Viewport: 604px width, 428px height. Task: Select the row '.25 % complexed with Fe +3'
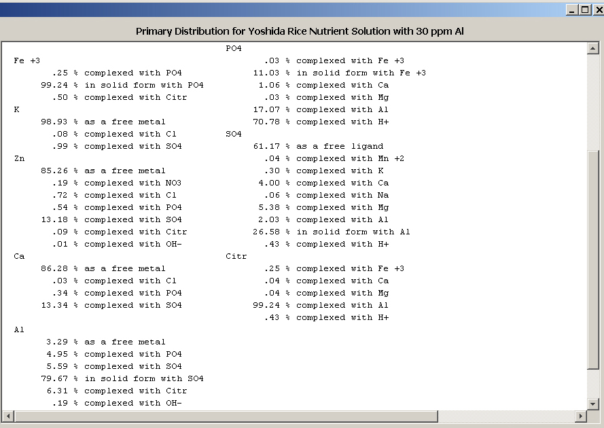pos(334,268)
